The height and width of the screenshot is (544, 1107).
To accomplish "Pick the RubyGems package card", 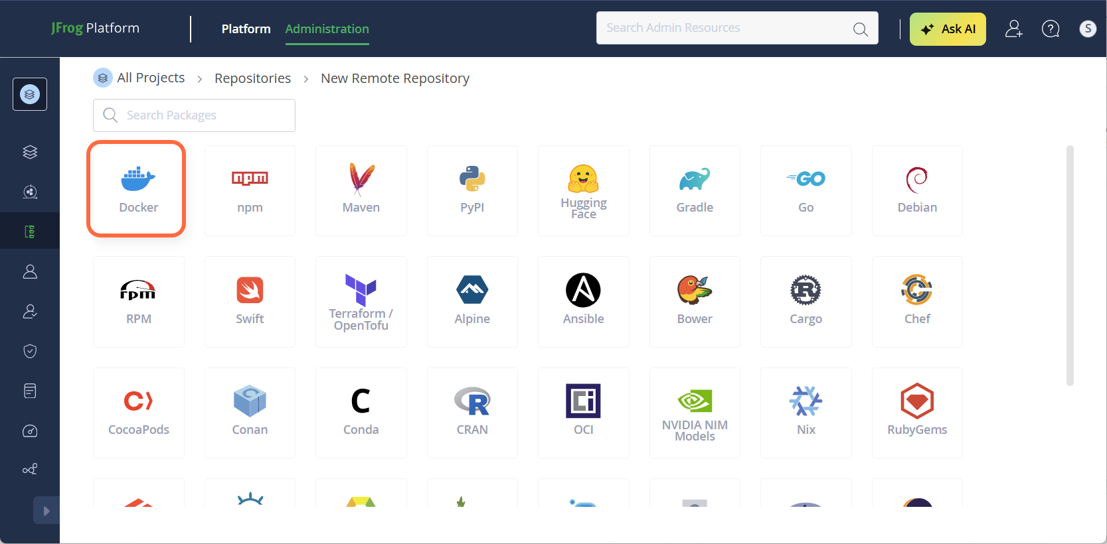I will click(x=917, y=413).
